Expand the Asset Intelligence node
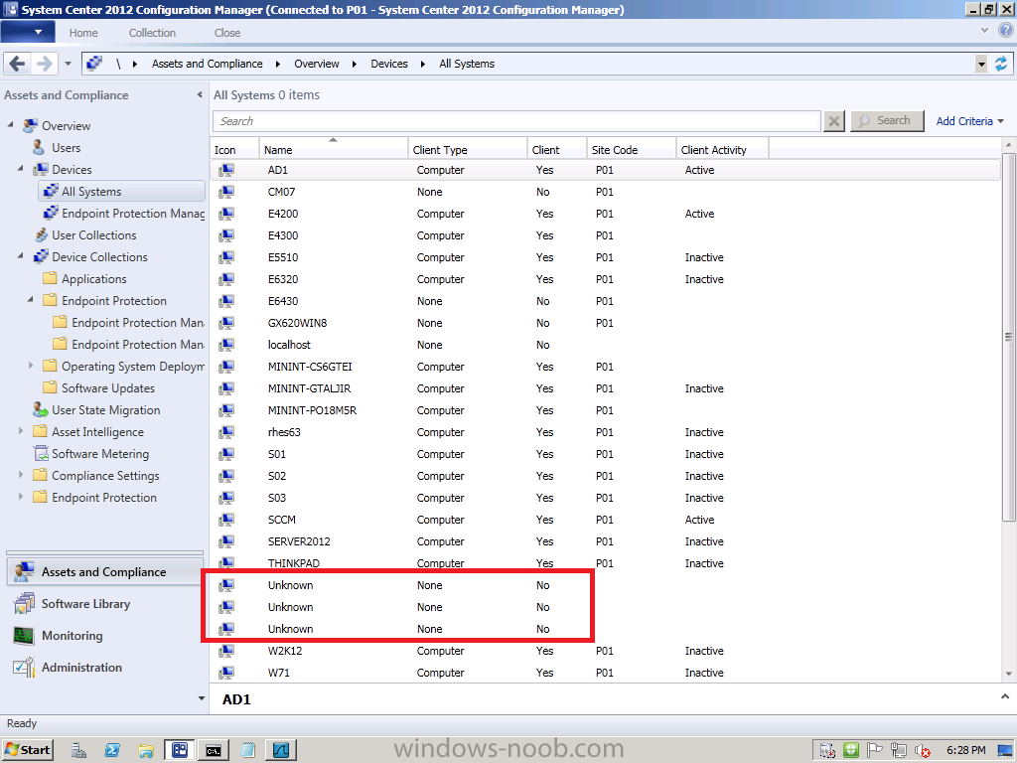1017x763 pixels. [21, 431]
